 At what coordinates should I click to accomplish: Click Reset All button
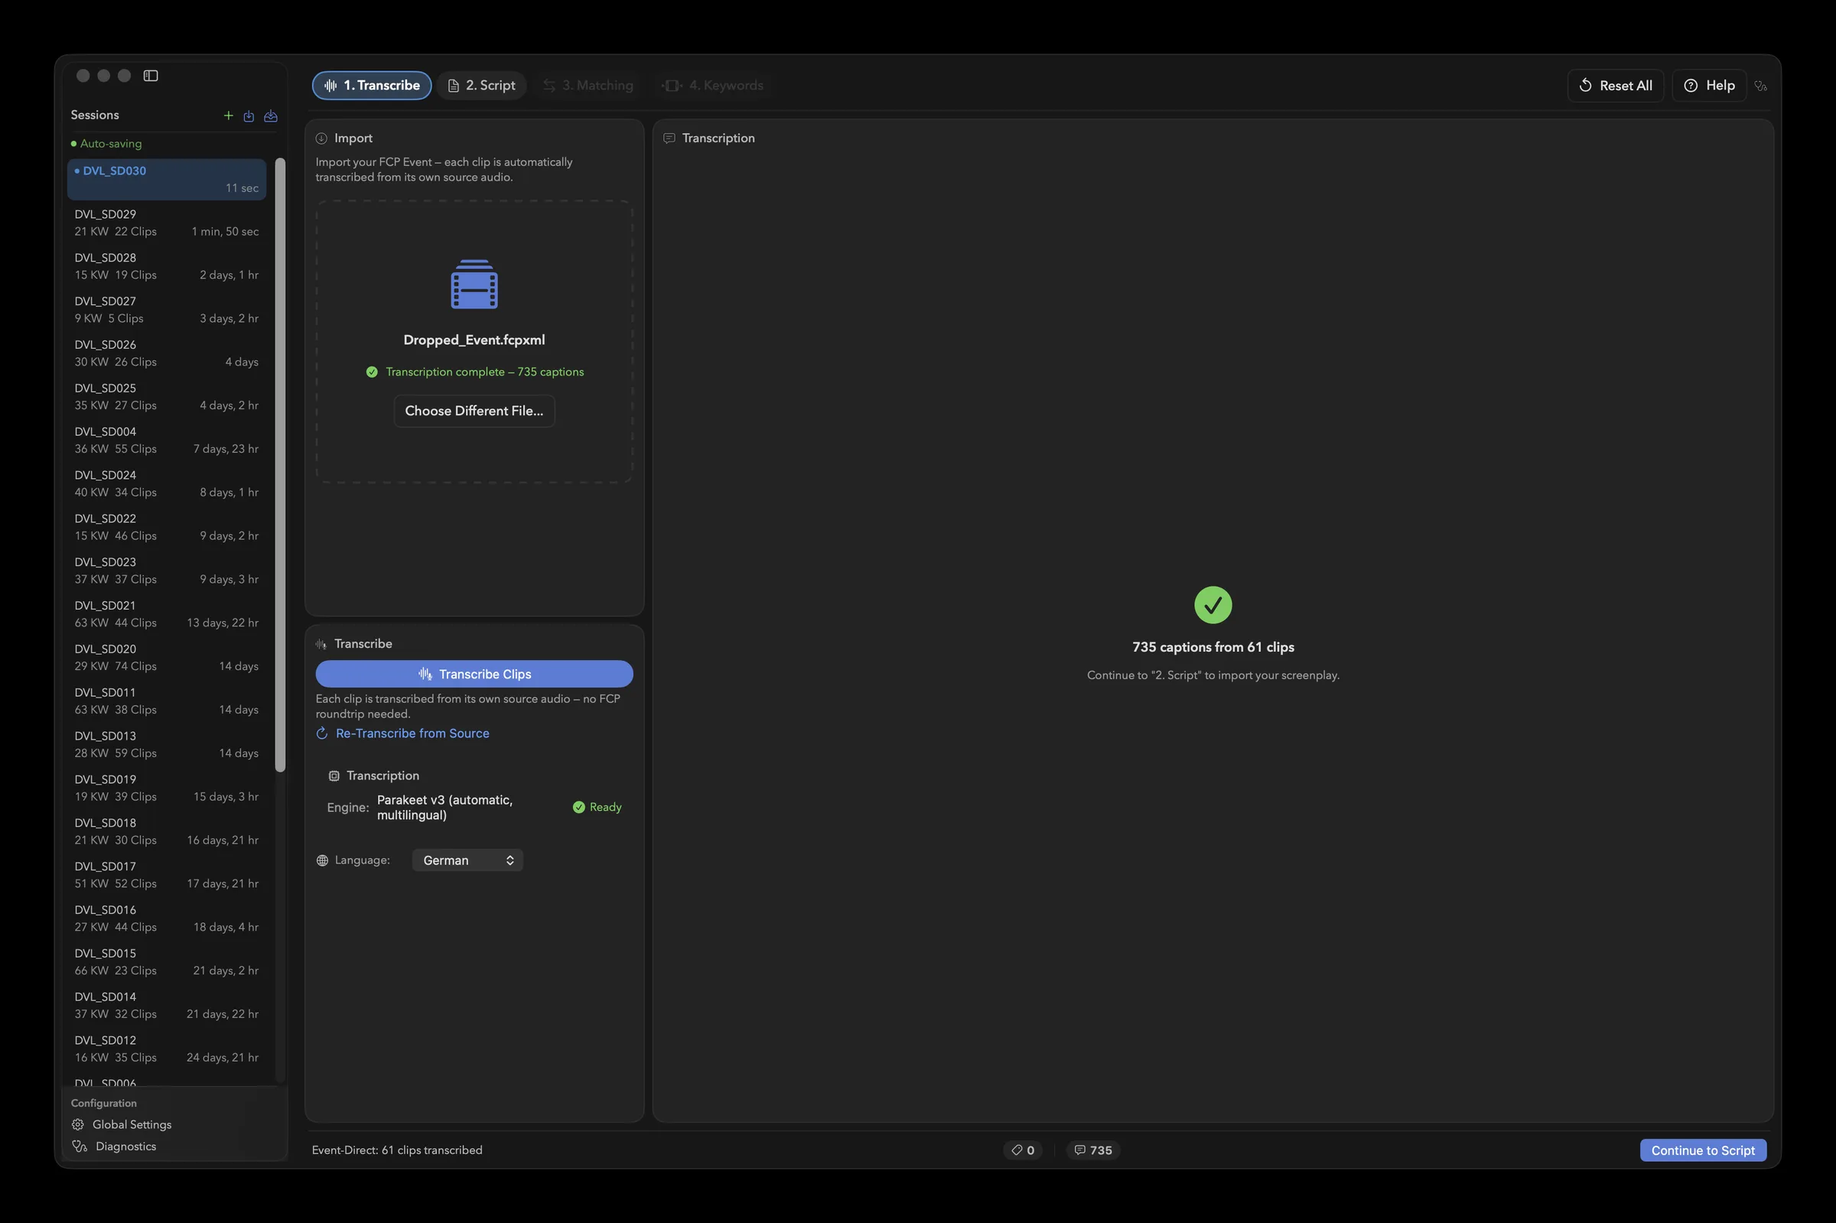tap(1615, 86)
